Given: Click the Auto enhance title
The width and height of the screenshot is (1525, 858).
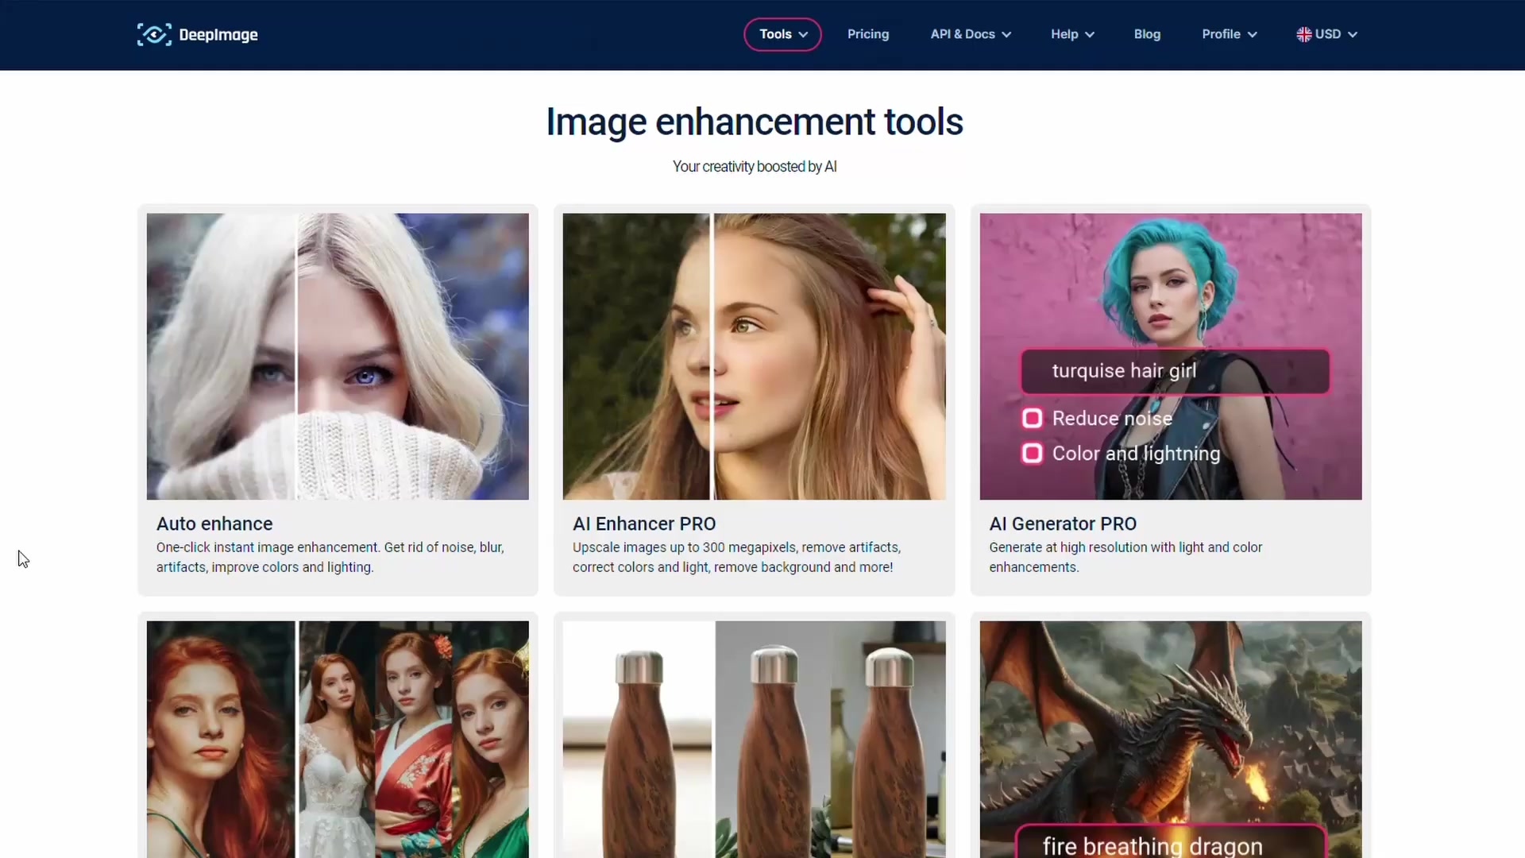Looking at the screenshot, I should tap(214, 524).
